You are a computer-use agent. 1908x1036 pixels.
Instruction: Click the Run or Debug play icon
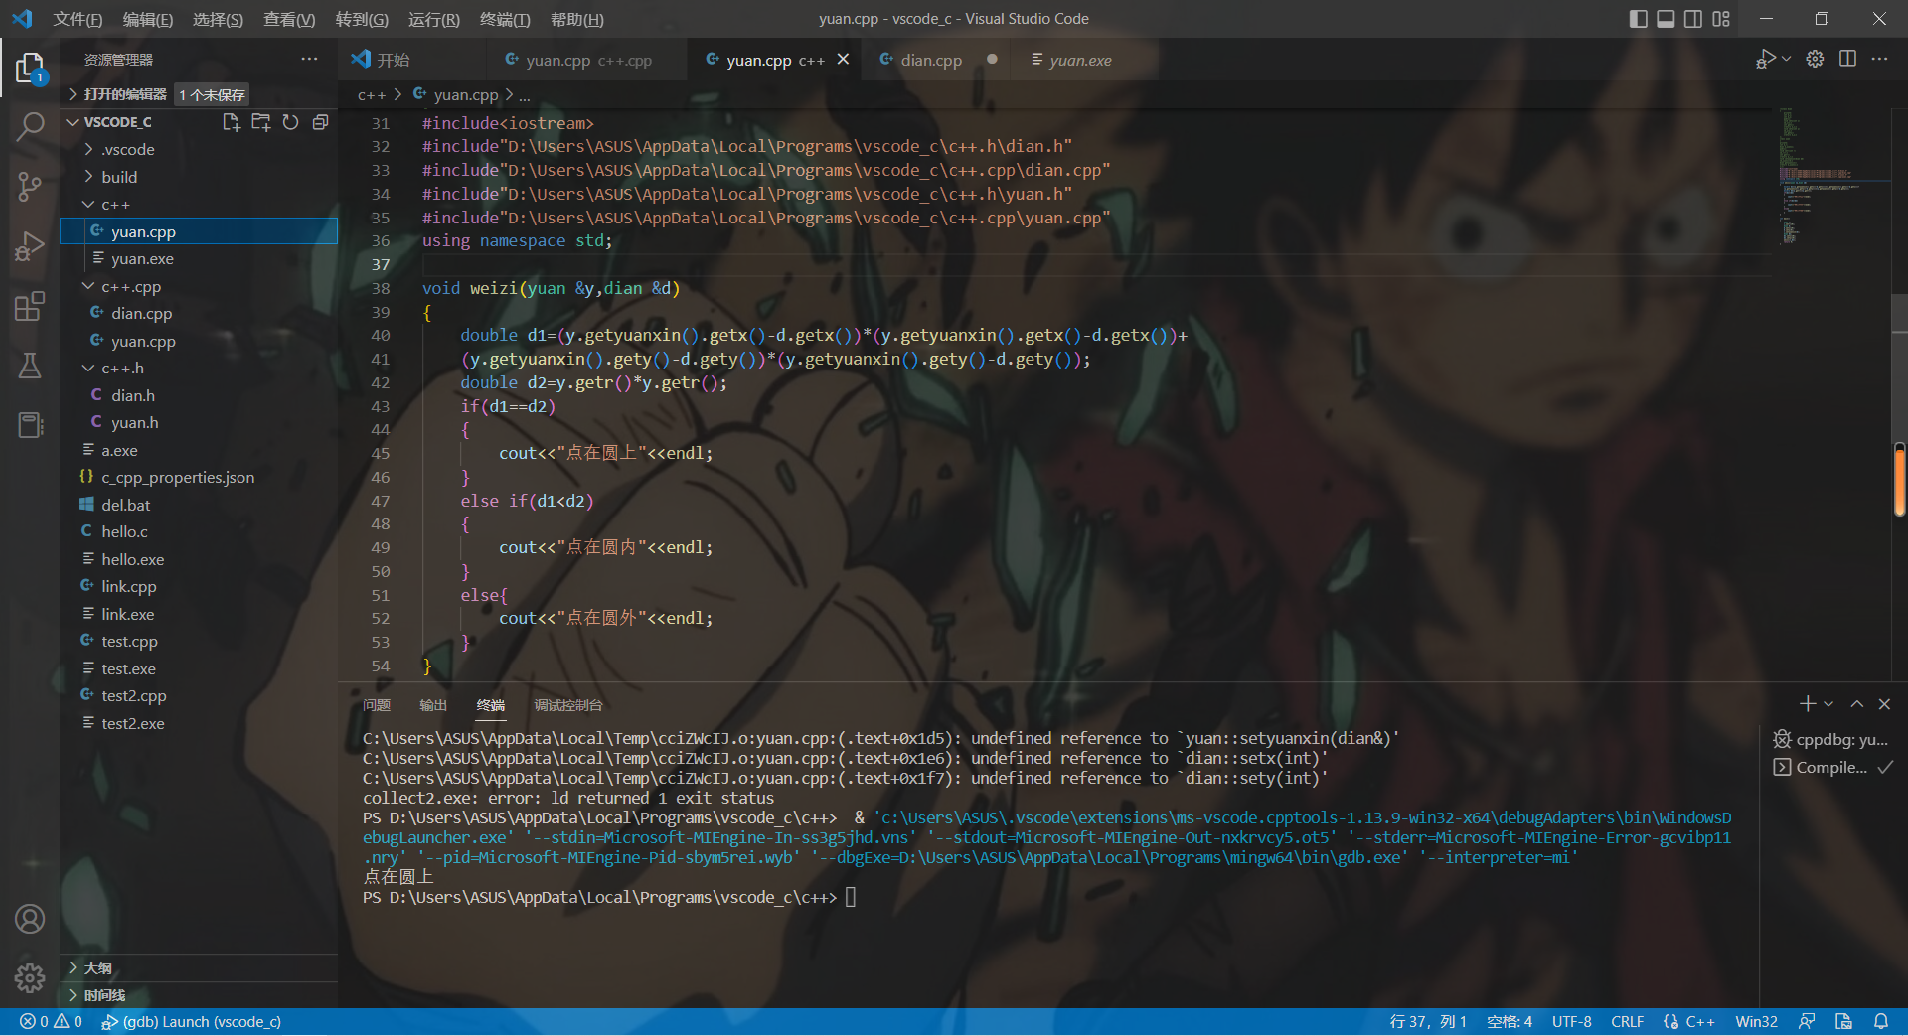tap(1765, 59)
